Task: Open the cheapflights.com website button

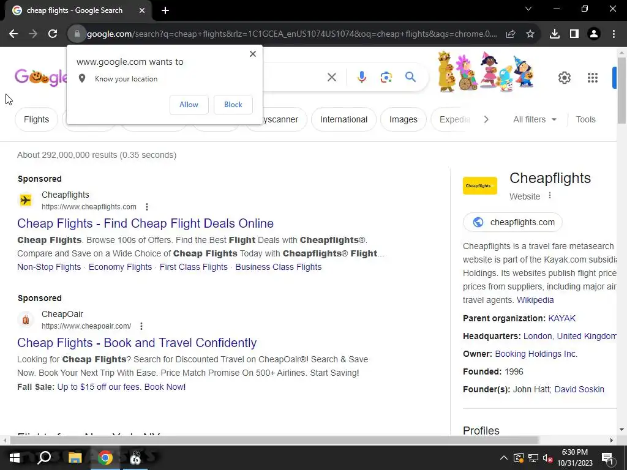Action: [512, 222]
